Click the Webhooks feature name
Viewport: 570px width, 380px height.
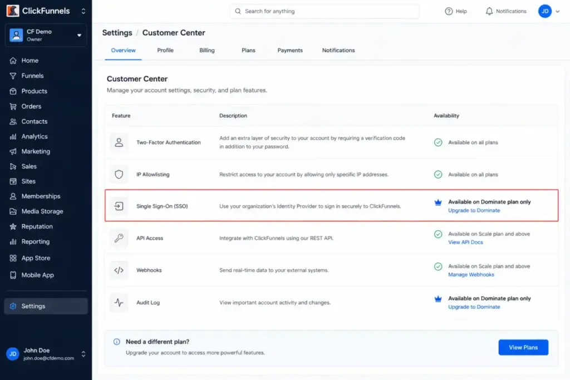coord(149,270)
